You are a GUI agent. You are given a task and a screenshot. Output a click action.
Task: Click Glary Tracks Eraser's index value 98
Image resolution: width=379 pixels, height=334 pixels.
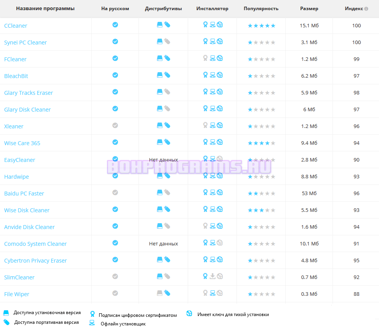356,93
